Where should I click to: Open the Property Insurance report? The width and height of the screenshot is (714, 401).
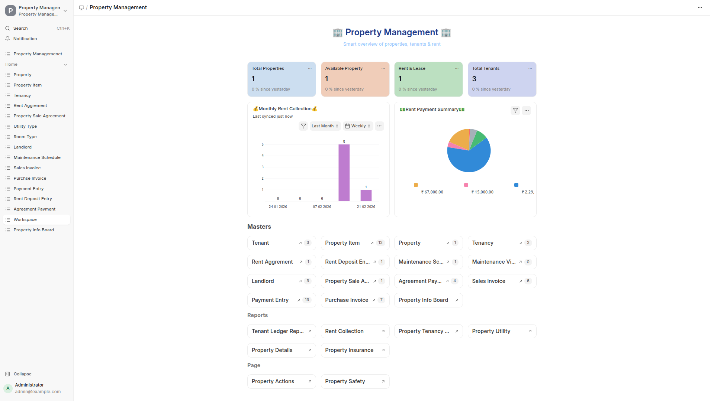tap(355, 350)
